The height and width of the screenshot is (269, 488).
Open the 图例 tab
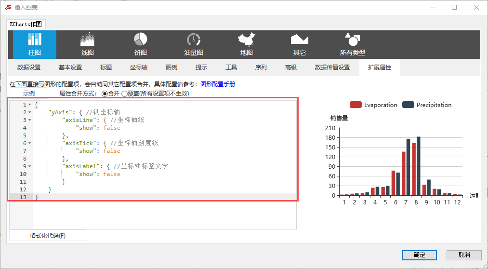[171, 67]
